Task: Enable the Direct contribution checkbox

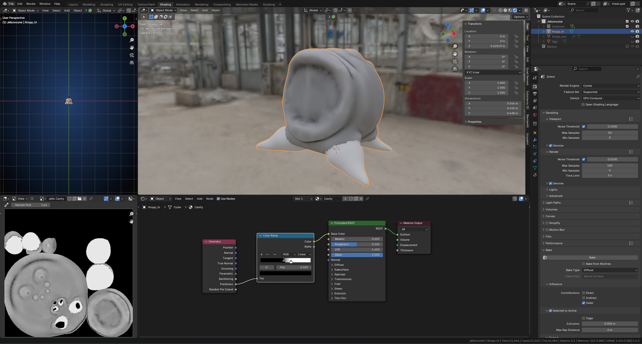Action: pos(583,293)
